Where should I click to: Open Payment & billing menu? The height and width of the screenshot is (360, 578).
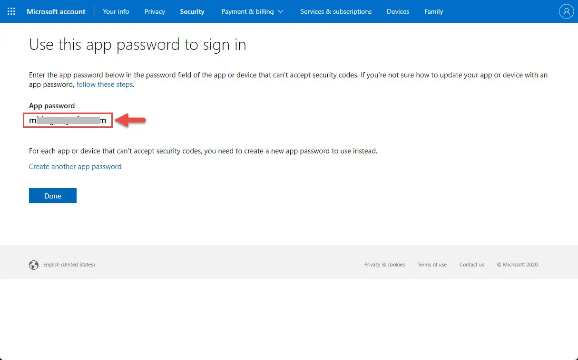pos(252,11)
